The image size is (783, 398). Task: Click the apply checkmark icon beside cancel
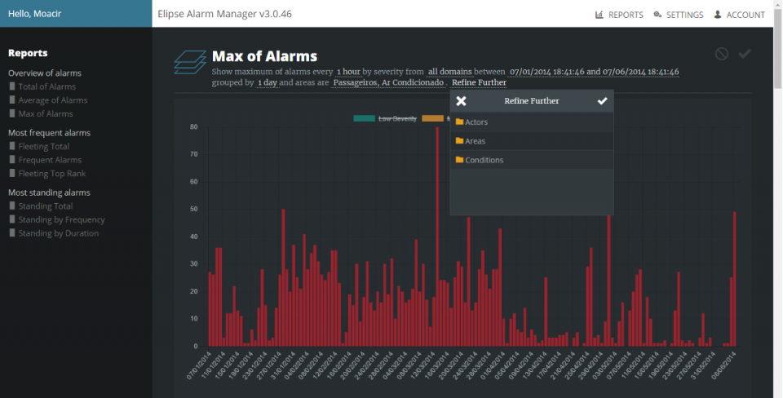(744, 54)
